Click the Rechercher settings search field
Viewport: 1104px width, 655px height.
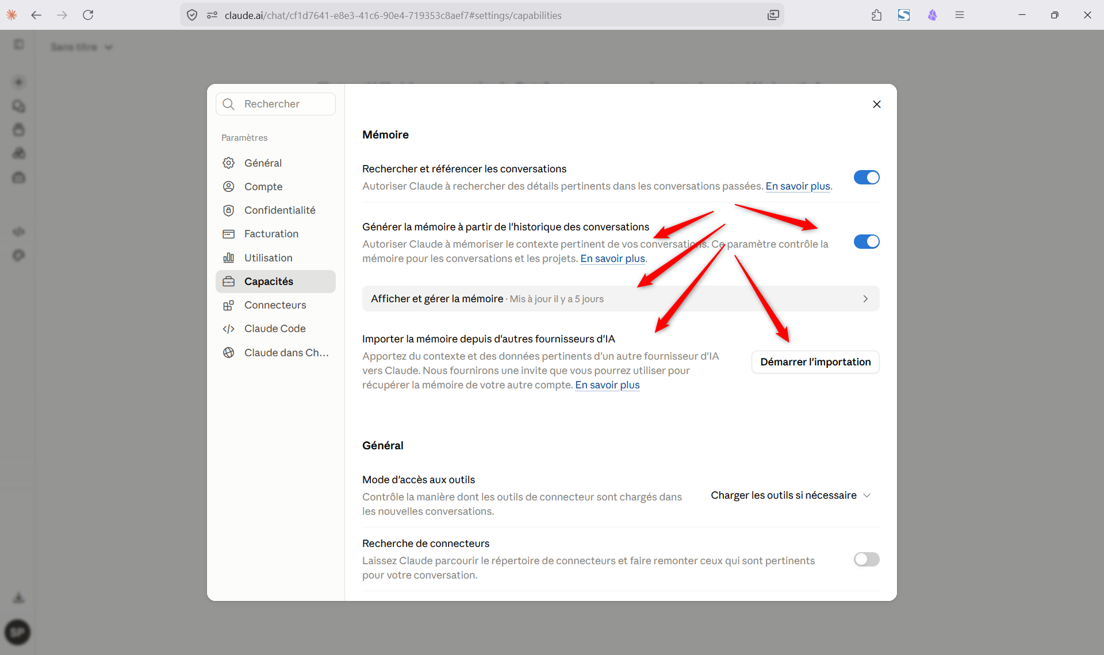[x=275, y=104]
